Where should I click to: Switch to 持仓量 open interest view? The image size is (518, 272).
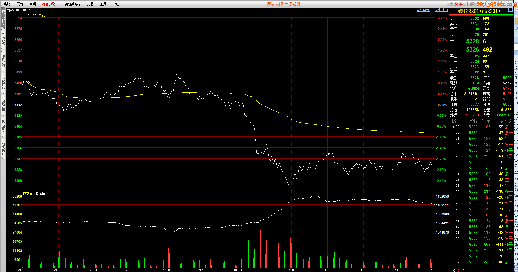40,194
